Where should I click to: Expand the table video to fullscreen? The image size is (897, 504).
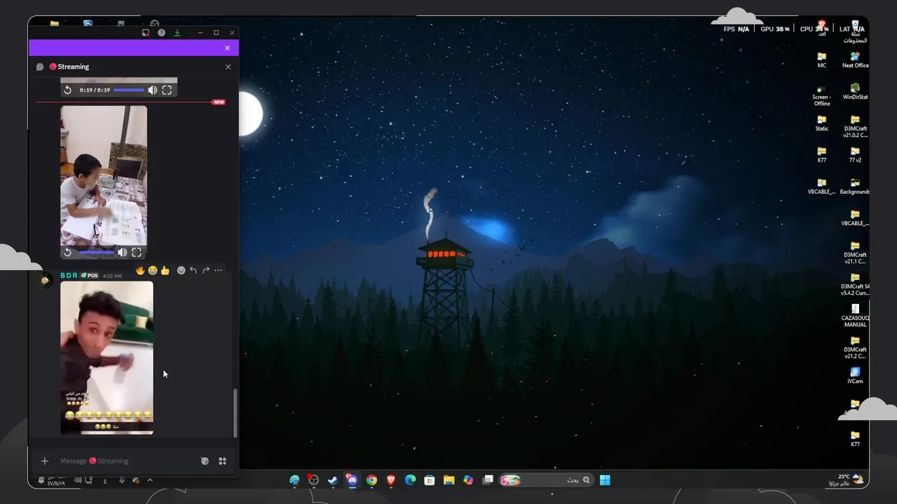point(137,252)
